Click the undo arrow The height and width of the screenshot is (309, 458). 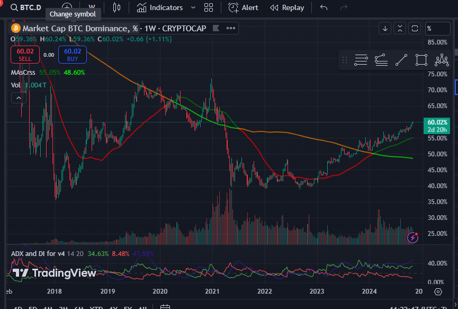tap(324, 7)
